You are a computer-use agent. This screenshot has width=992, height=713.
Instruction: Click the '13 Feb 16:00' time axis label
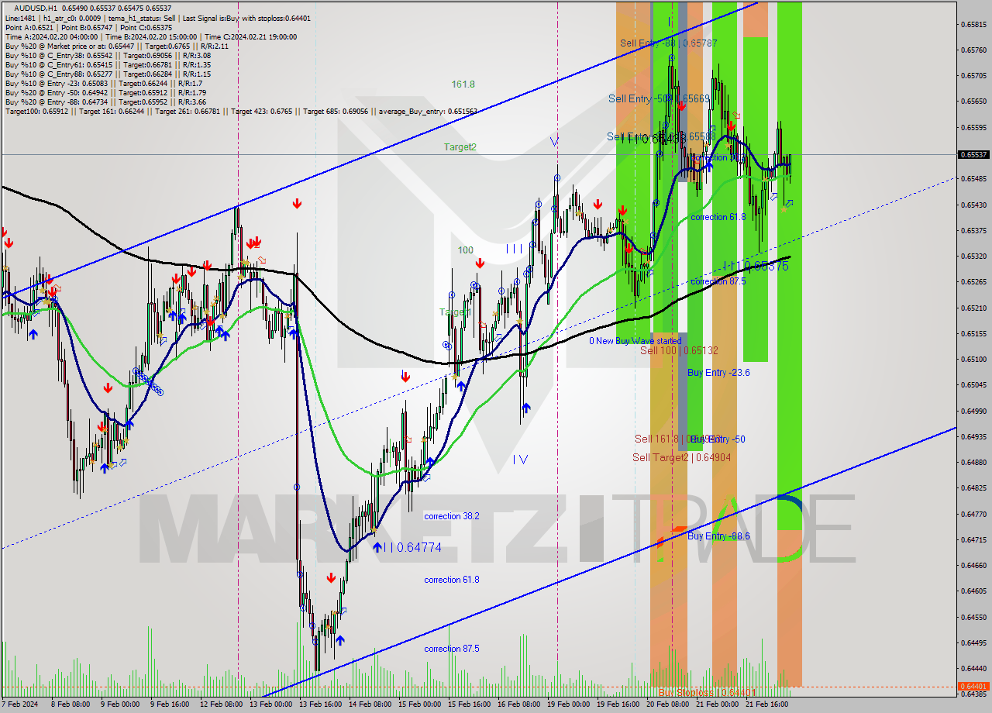(320, 704)
